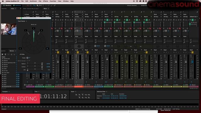201x113 pixels.
Task: Open the Mixer panel menu icon
Action: click(x=48, y=8)
